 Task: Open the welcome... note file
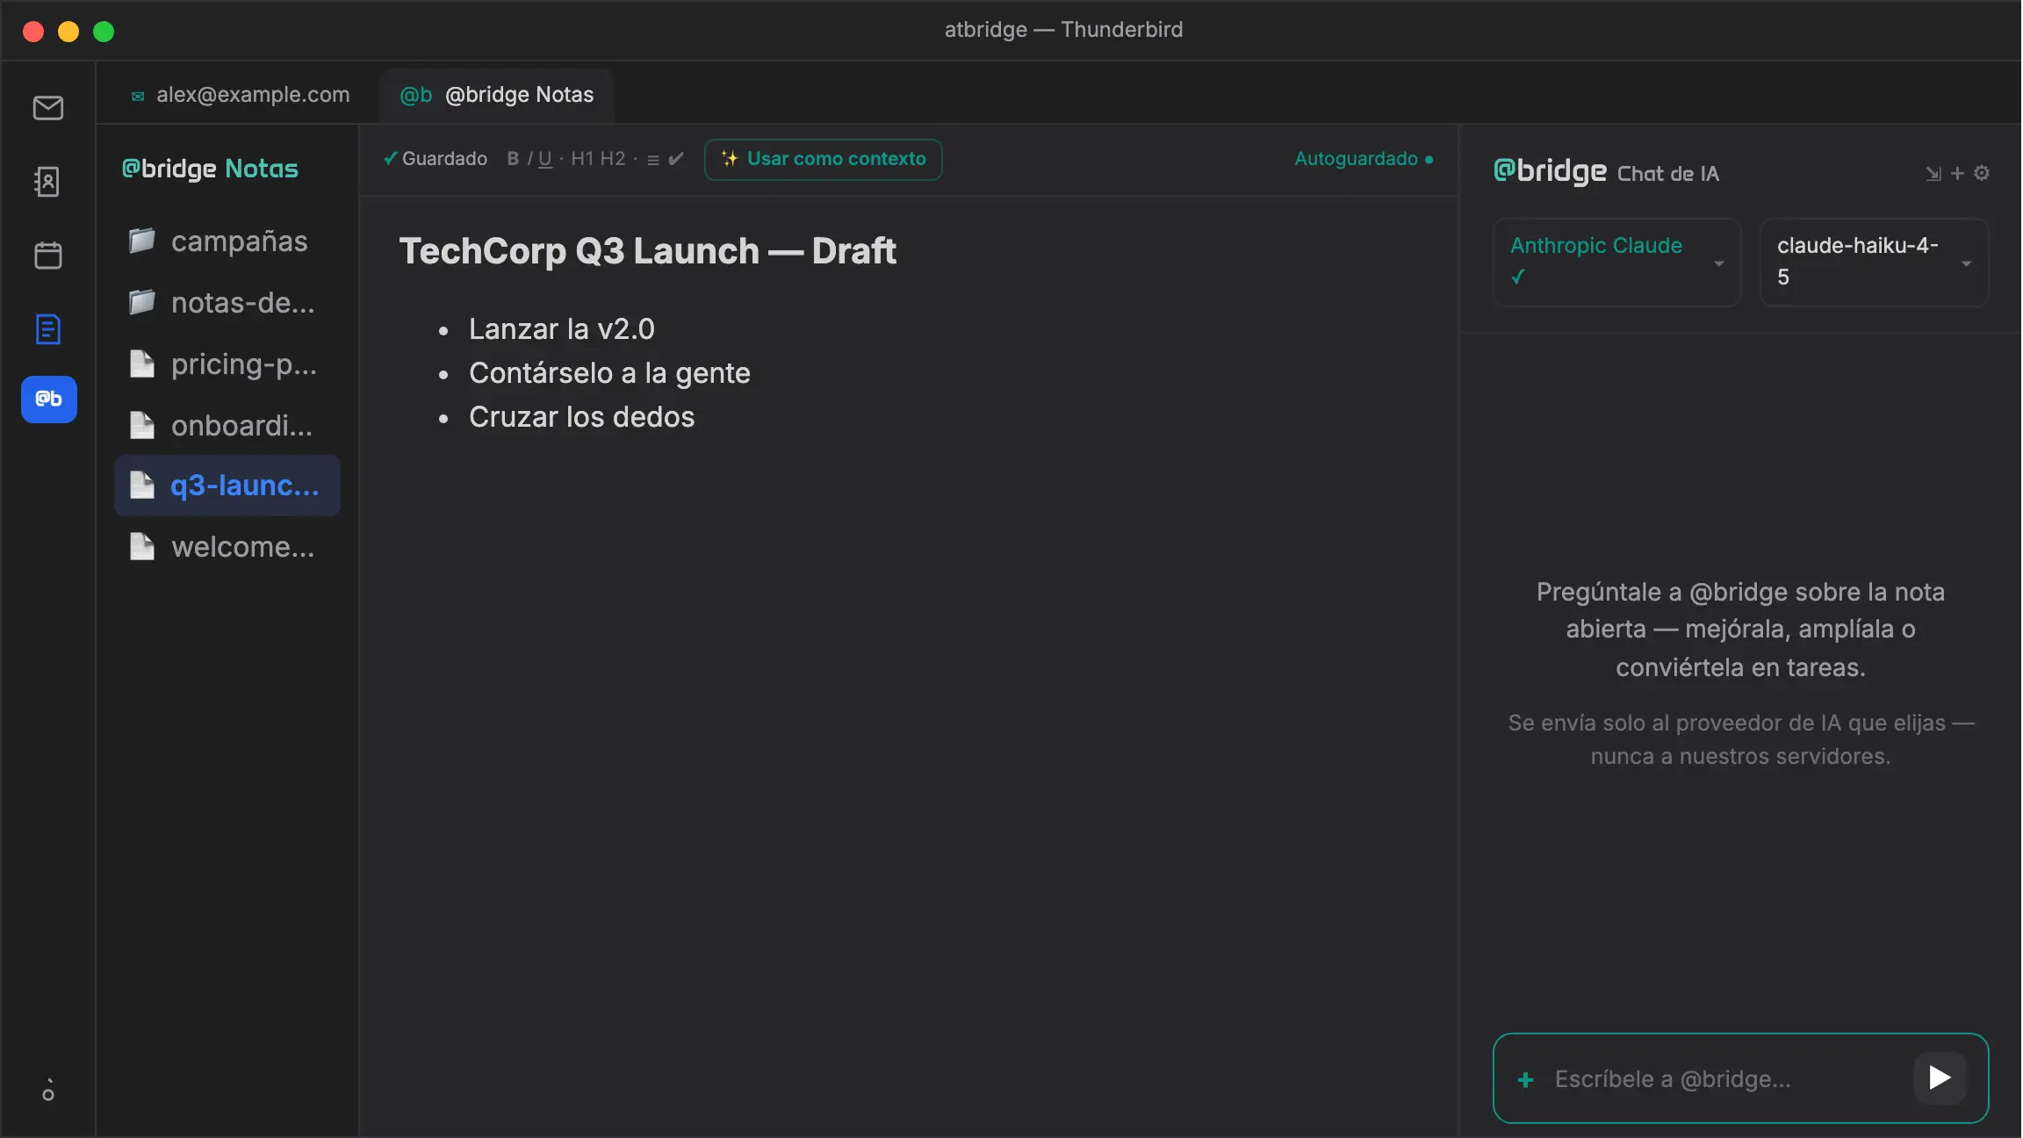click(x=227, y=546)
